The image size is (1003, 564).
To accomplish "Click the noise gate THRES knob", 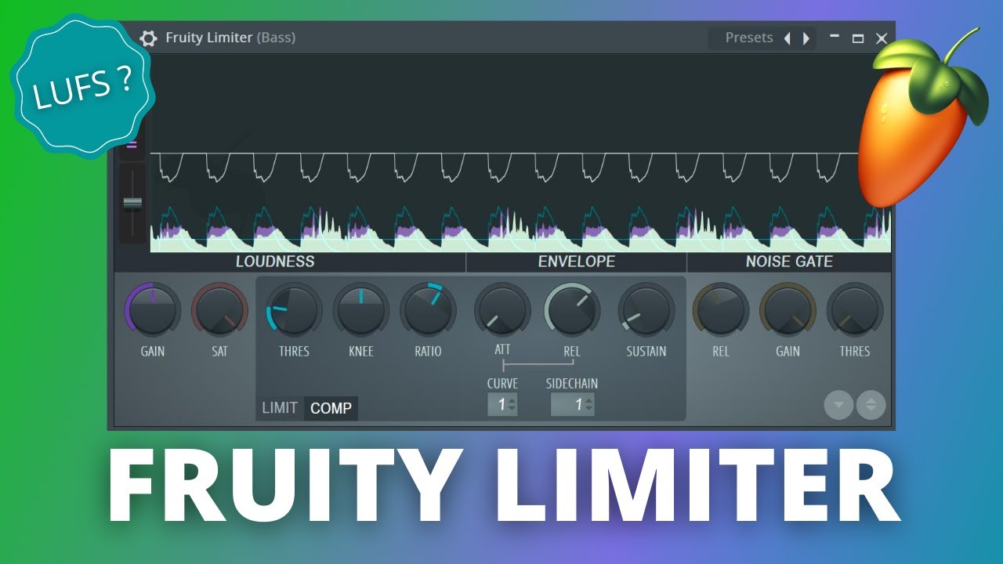I will (855, 310).
